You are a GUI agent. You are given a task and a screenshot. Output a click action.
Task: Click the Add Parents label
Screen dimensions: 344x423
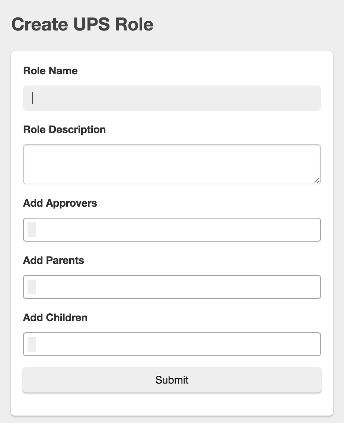click(54, 260)
